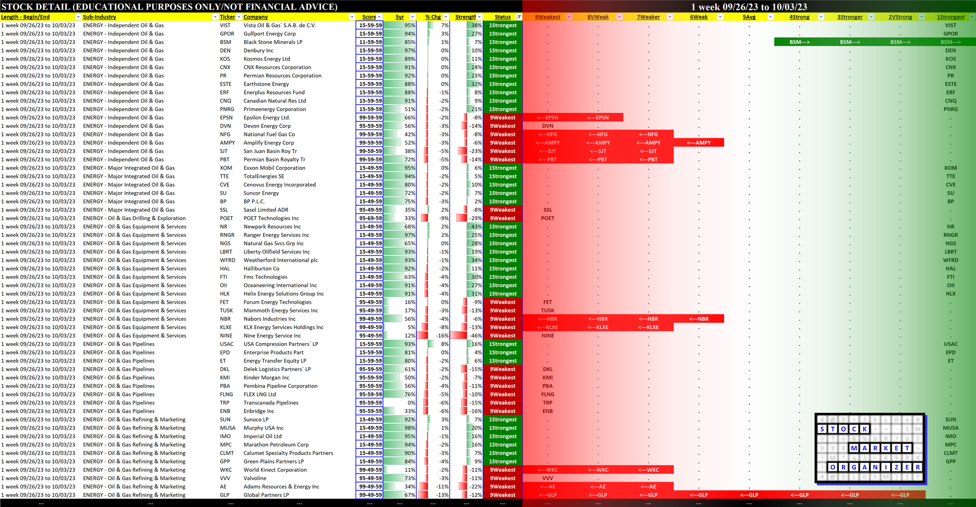Expand the Company column filter dropdown
This screenshot has width=976, height=507.
[x=351, y=17]
